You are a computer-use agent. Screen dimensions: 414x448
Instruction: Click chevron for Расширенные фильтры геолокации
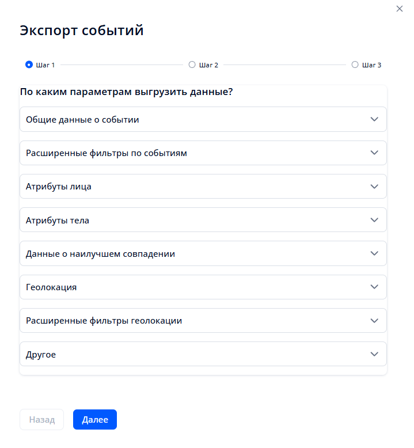click(x=374, y=320)
